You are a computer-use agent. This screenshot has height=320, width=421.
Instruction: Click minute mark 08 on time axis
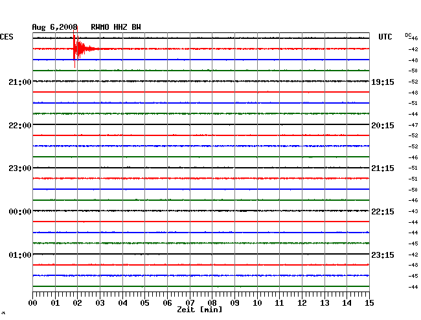point(212,303)
